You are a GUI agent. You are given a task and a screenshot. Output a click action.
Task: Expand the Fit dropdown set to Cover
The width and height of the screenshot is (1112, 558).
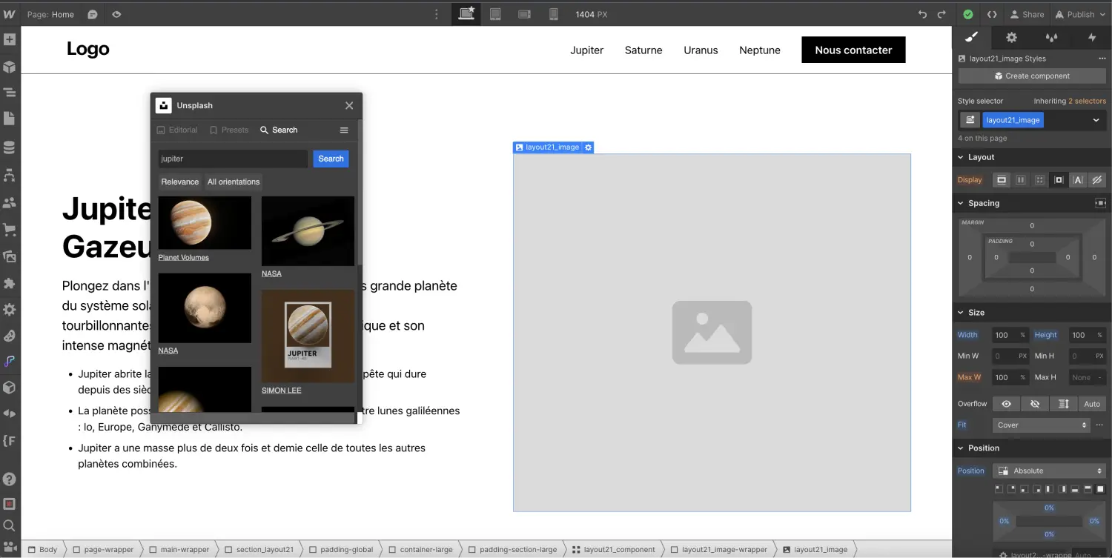tap(1041, 425)
